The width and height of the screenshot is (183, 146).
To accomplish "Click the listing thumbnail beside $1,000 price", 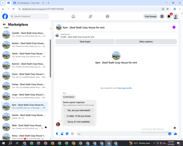I will tap(57, 36).
